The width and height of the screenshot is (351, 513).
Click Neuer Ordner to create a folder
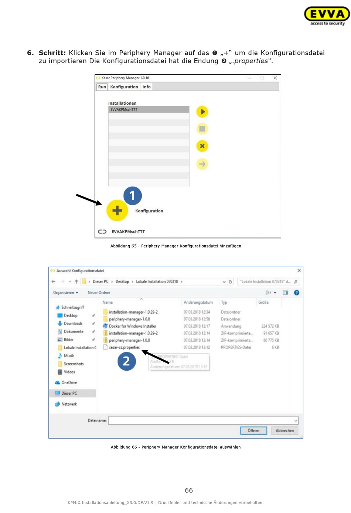pyautogui.click(x=99, y=293)
